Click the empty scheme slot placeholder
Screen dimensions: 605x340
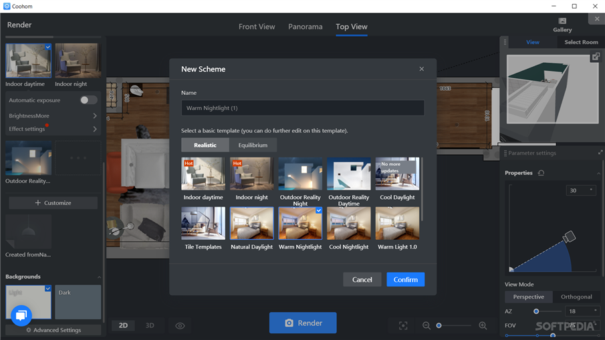point(78,158)
